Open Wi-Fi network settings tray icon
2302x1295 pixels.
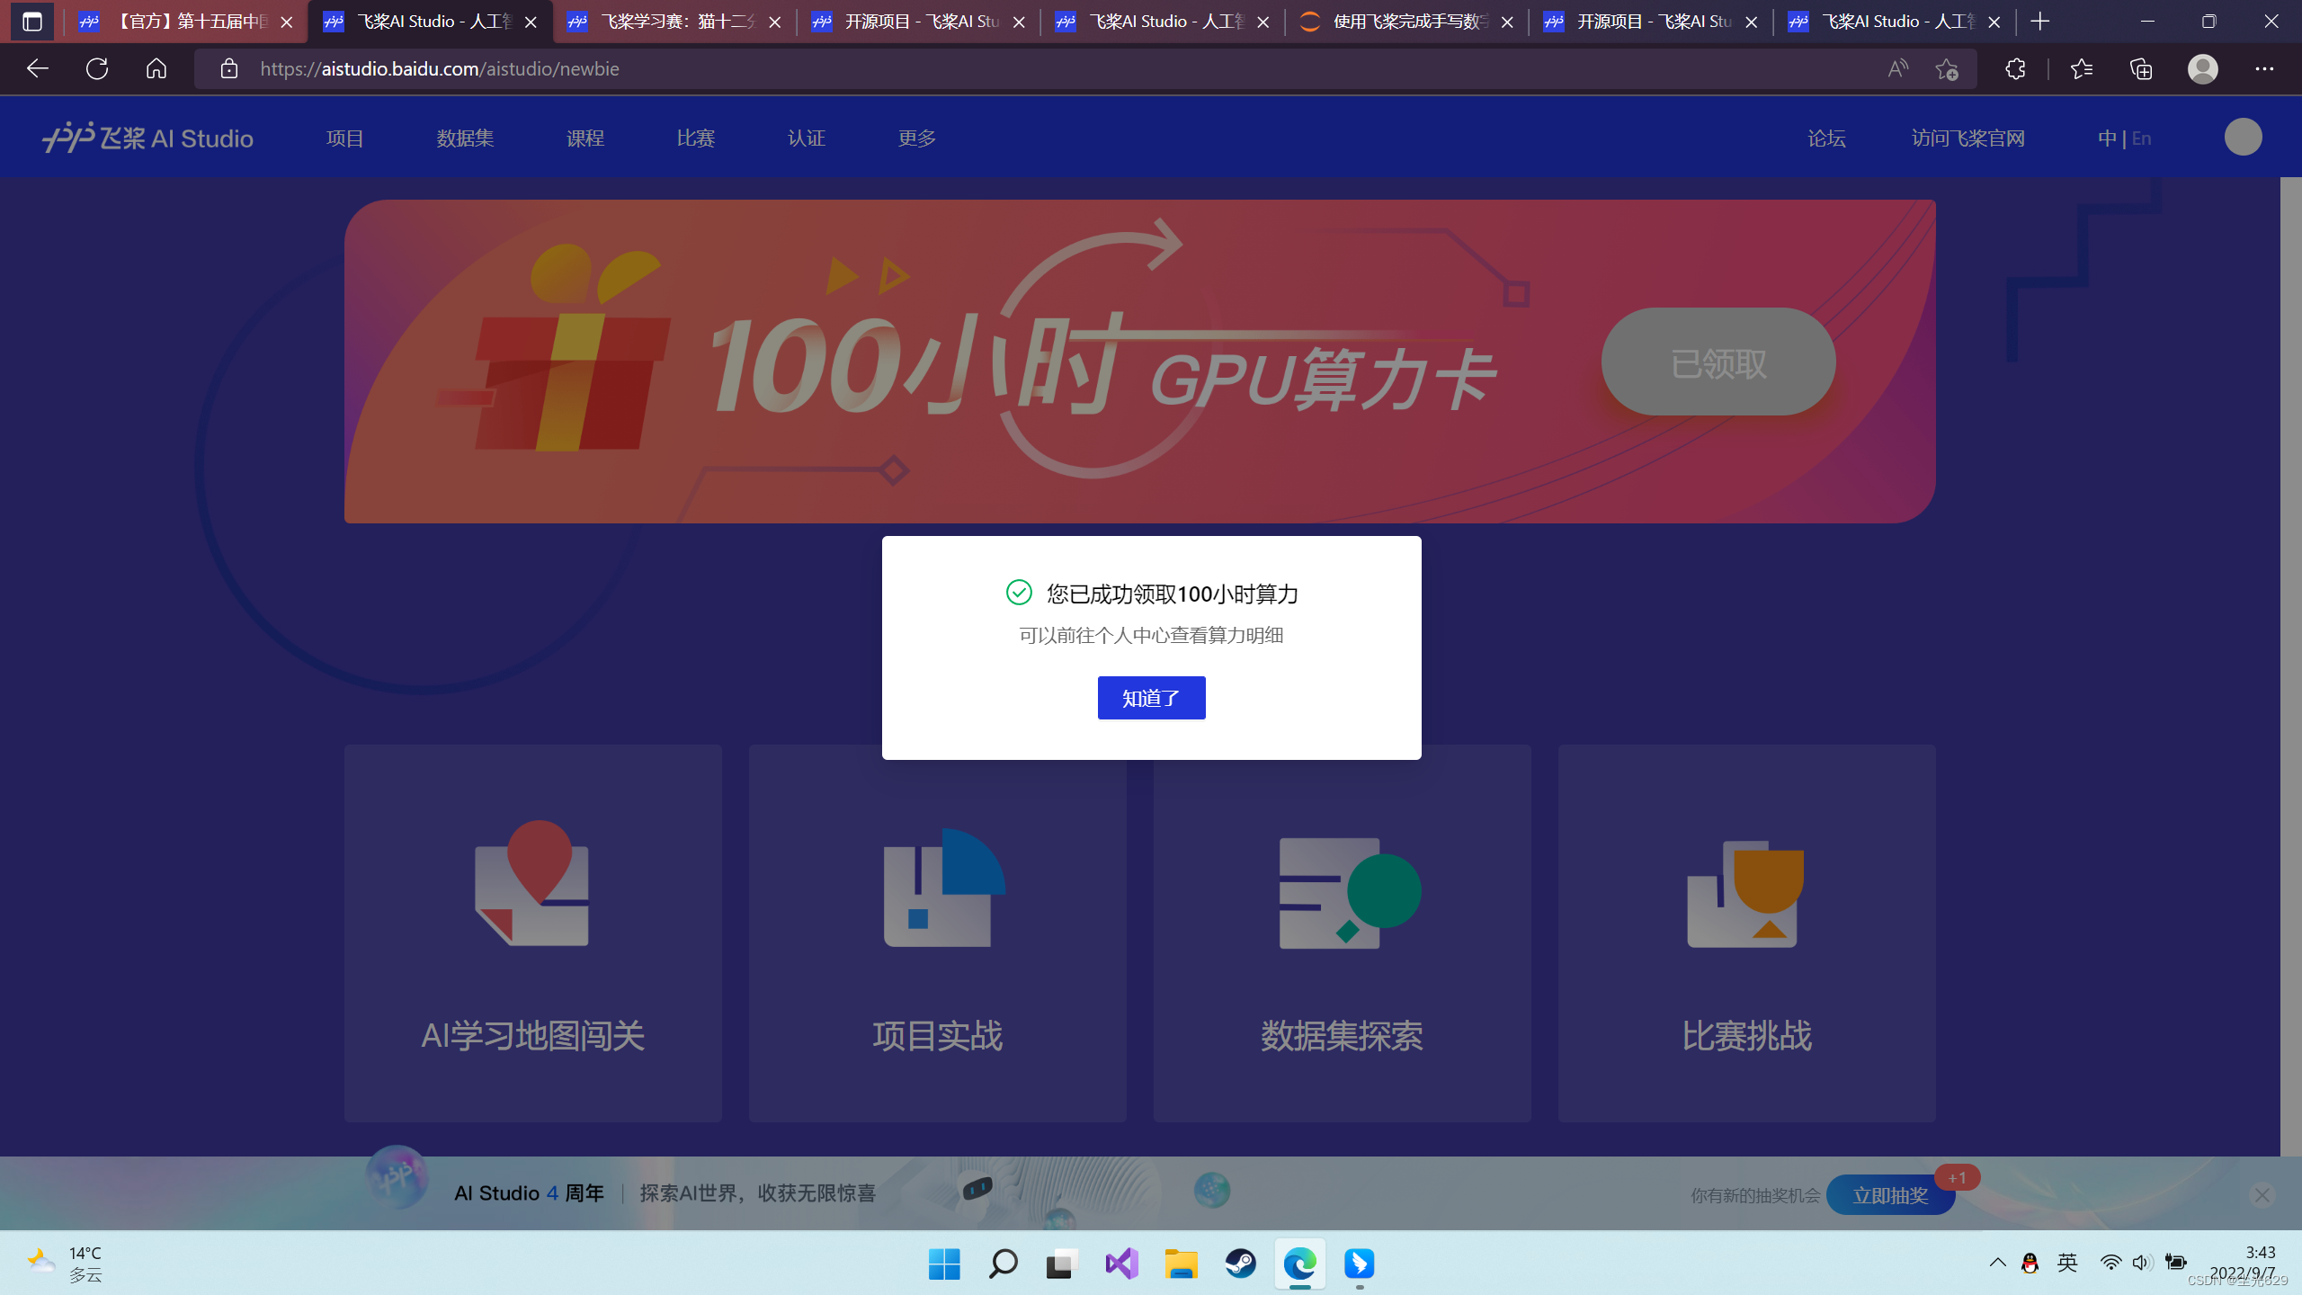pyautogui.click(x=2110, y=1263)
